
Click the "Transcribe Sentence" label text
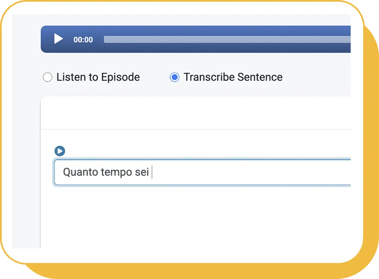(233, 77)
